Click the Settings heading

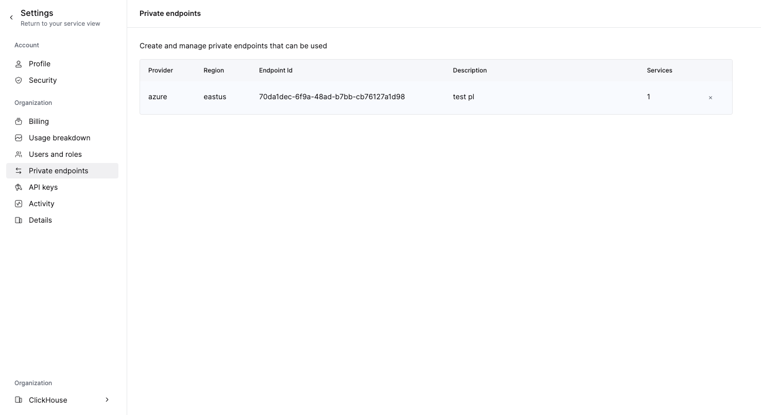point(37,13)
